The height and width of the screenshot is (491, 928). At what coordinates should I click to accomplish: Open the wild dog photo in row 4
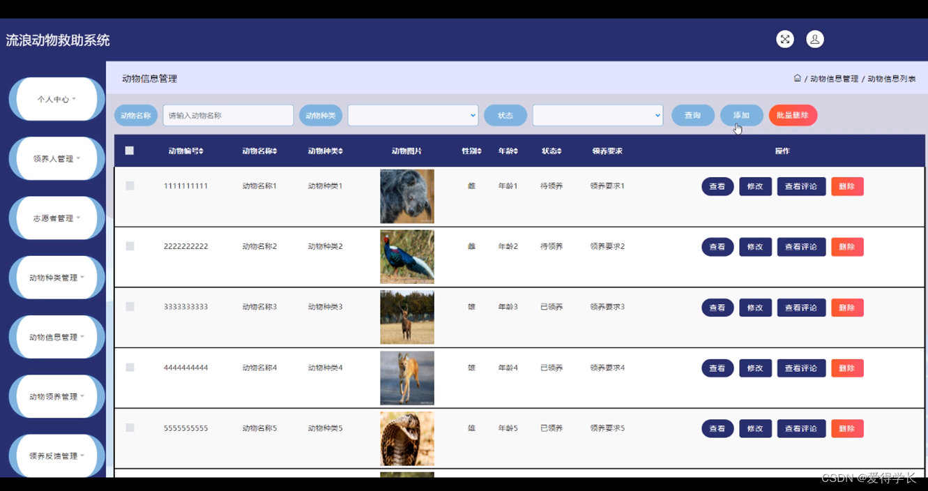coord(407,378)
